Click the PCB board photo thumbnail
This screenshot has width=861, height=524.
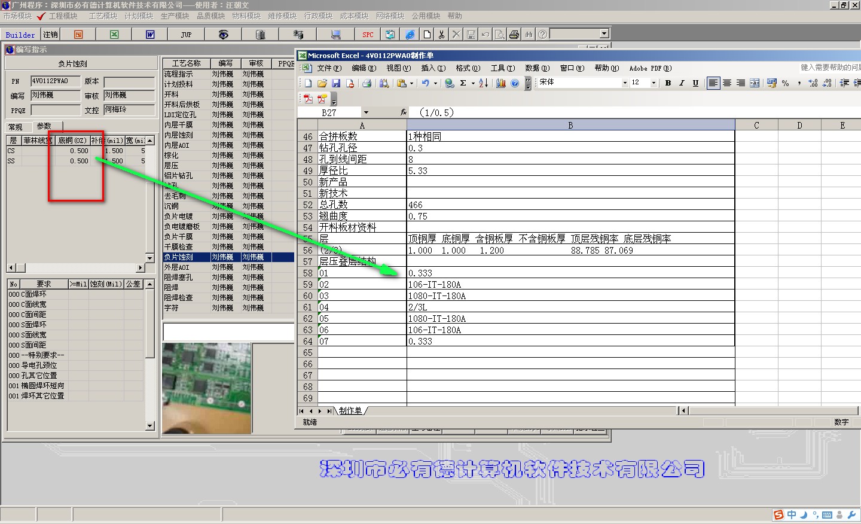(x=206, y=388)
